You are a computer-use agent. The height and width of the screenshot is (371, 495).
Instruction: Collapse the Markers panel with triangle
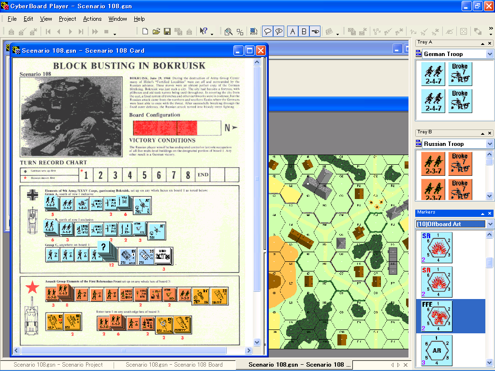(x=482, y=214)
